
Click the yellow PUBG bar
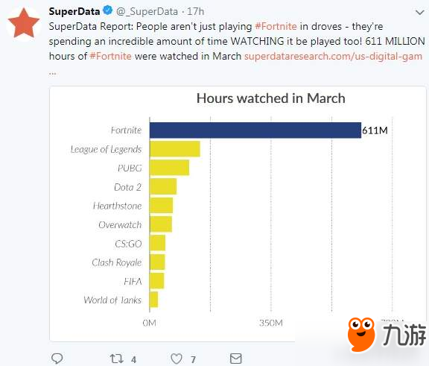click(169, 168)
